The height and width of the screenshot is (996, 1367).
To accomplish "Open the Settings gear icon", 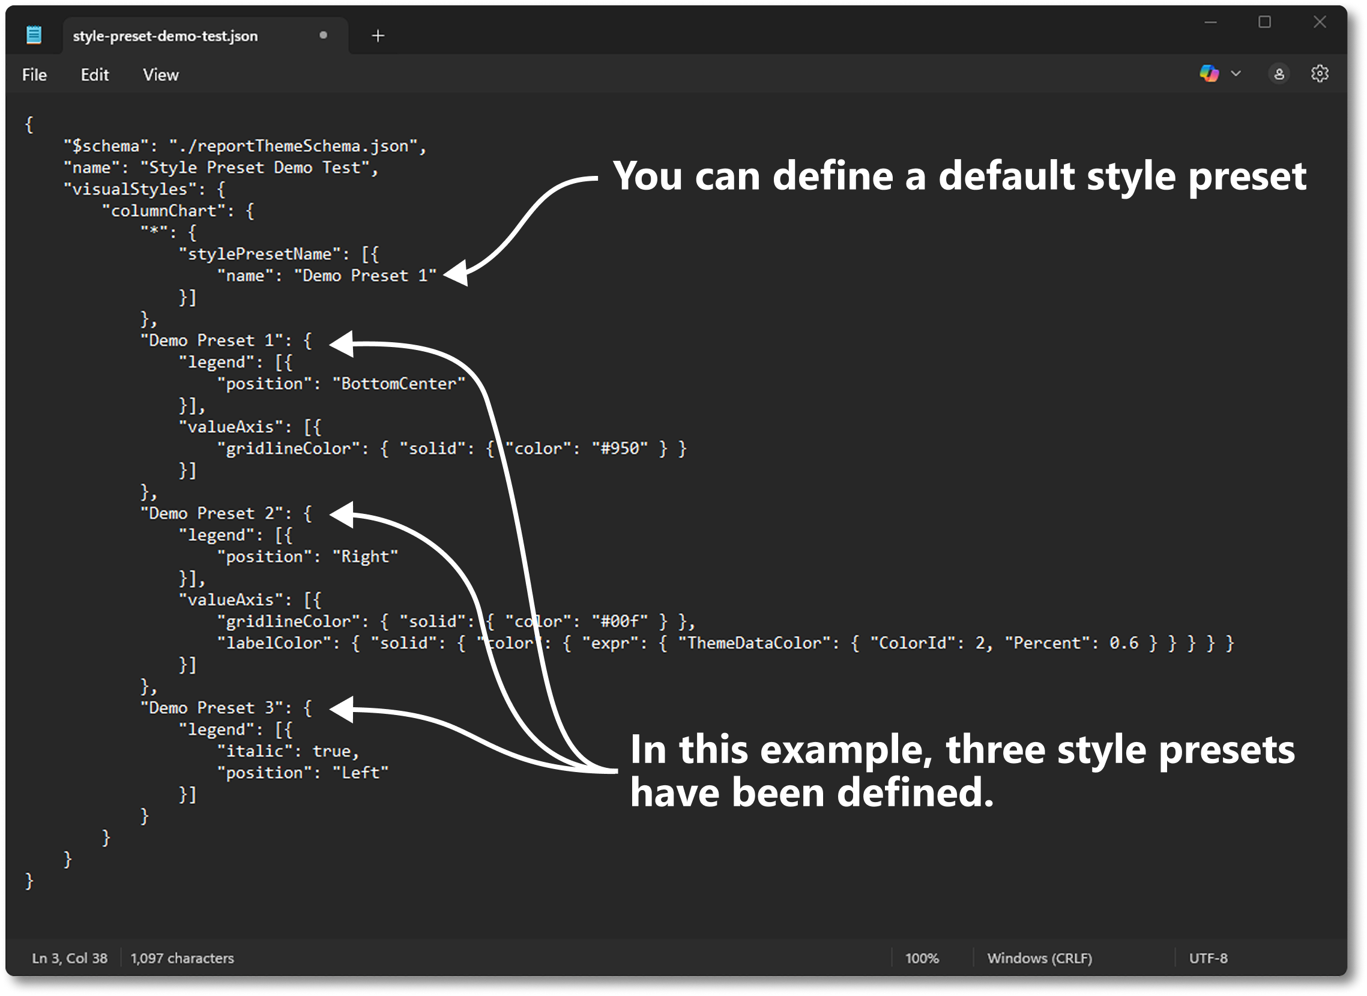I will click(1320, 74).
